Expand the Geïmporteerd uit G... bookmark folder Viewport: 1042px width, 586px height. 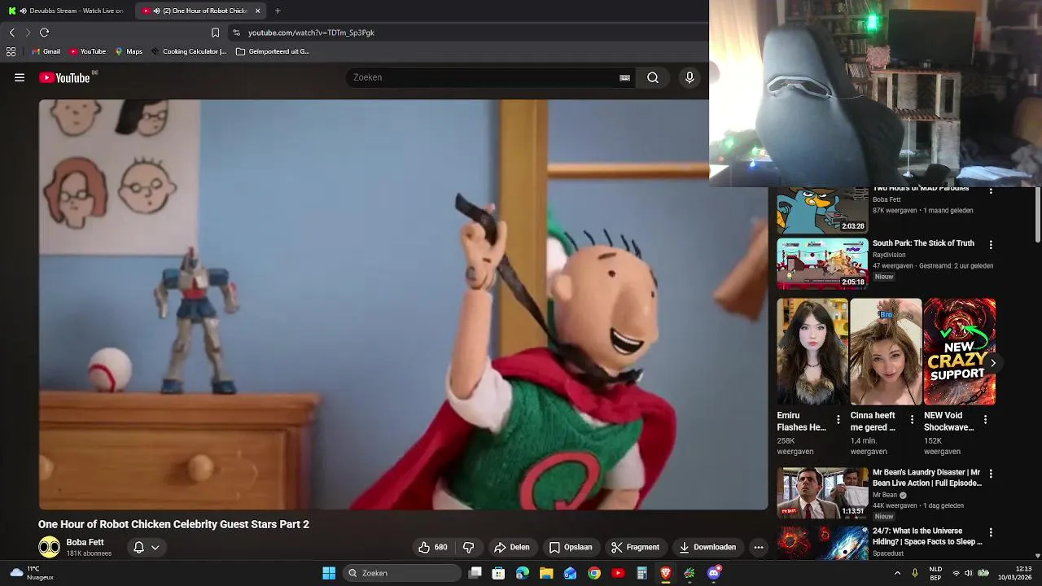coord(273,51)
